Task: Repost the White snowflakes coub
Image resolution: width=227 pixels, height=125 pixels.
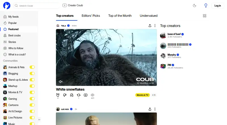Action: click(x=79, y=95)
